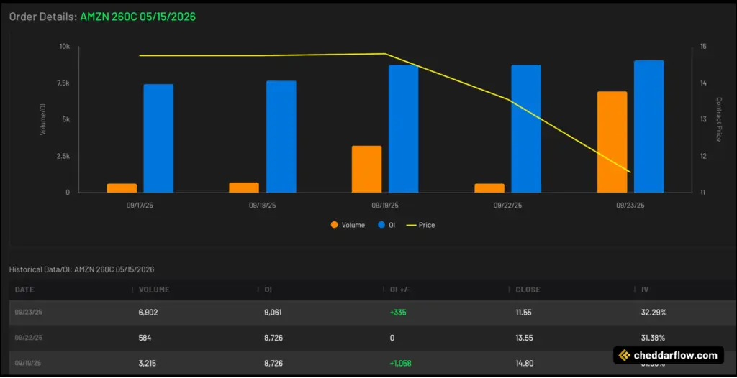Select the 09/19/25 orange volume bar

pos(366,169)
